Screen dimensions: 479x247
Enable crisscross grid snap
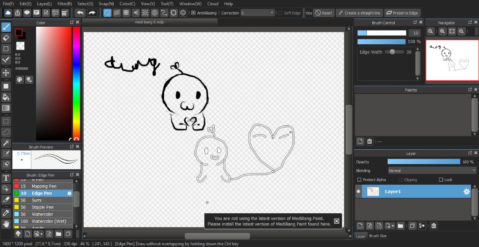point(126,13)
